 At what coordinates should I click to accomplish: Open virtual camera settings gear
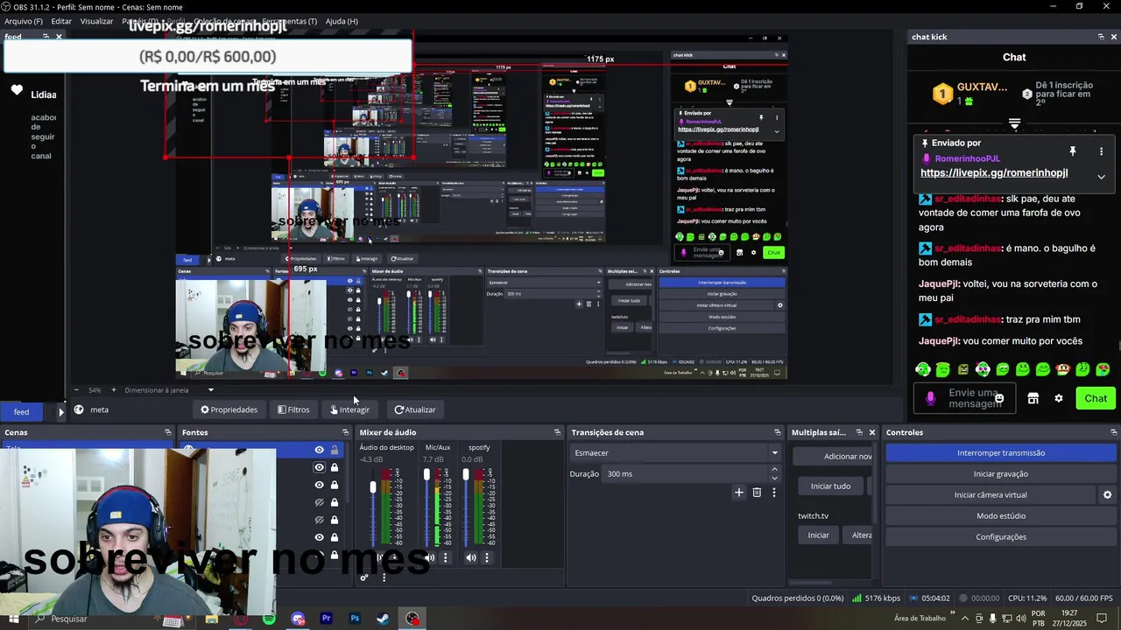tap(1107, 494)
